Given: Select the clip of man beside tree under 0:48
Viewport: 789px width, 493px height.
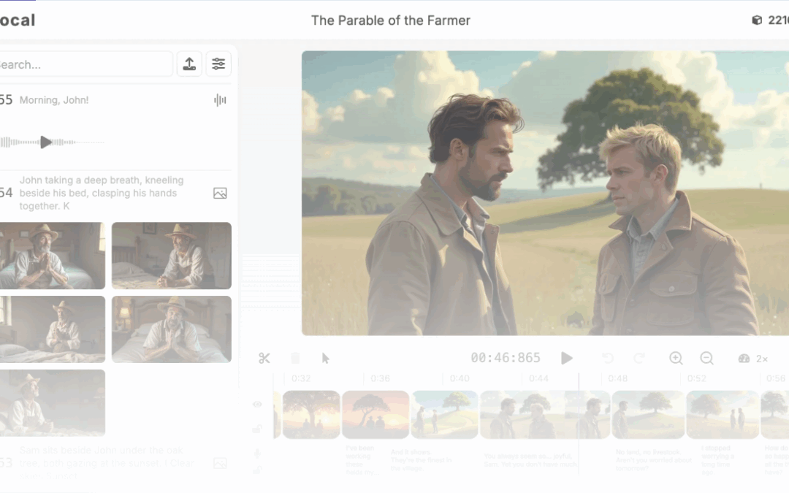Looking at the screenshot, I should click(x=648, y=415).
